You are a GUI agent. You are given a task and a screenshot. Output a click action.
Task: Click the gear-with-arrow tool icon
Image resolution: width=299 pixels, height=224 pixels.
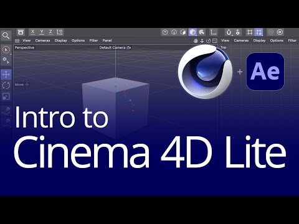pyautogui.click(x=6, y=60)
